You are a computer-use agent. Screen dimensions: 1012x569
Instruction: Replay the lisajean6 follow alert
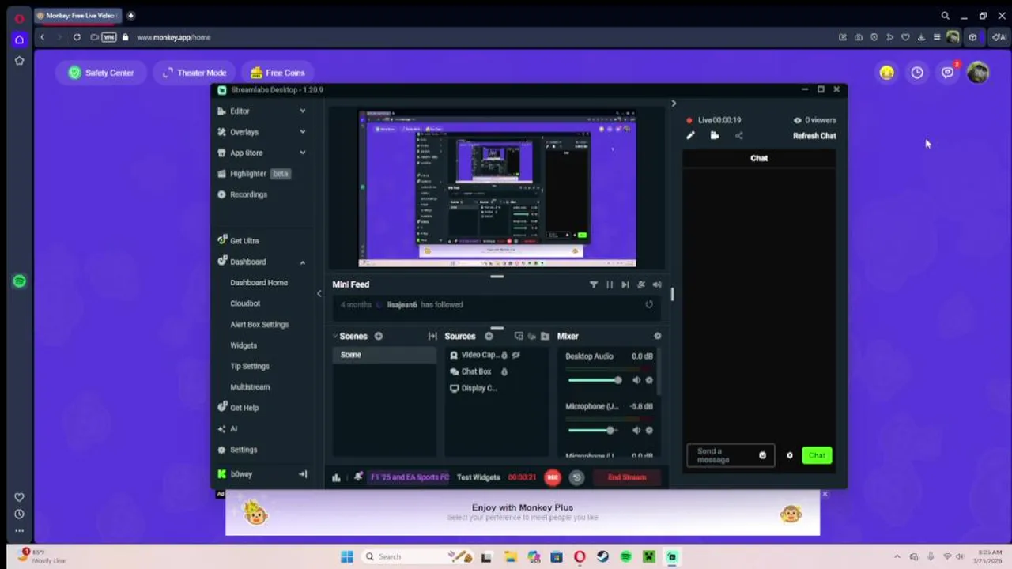649,305
